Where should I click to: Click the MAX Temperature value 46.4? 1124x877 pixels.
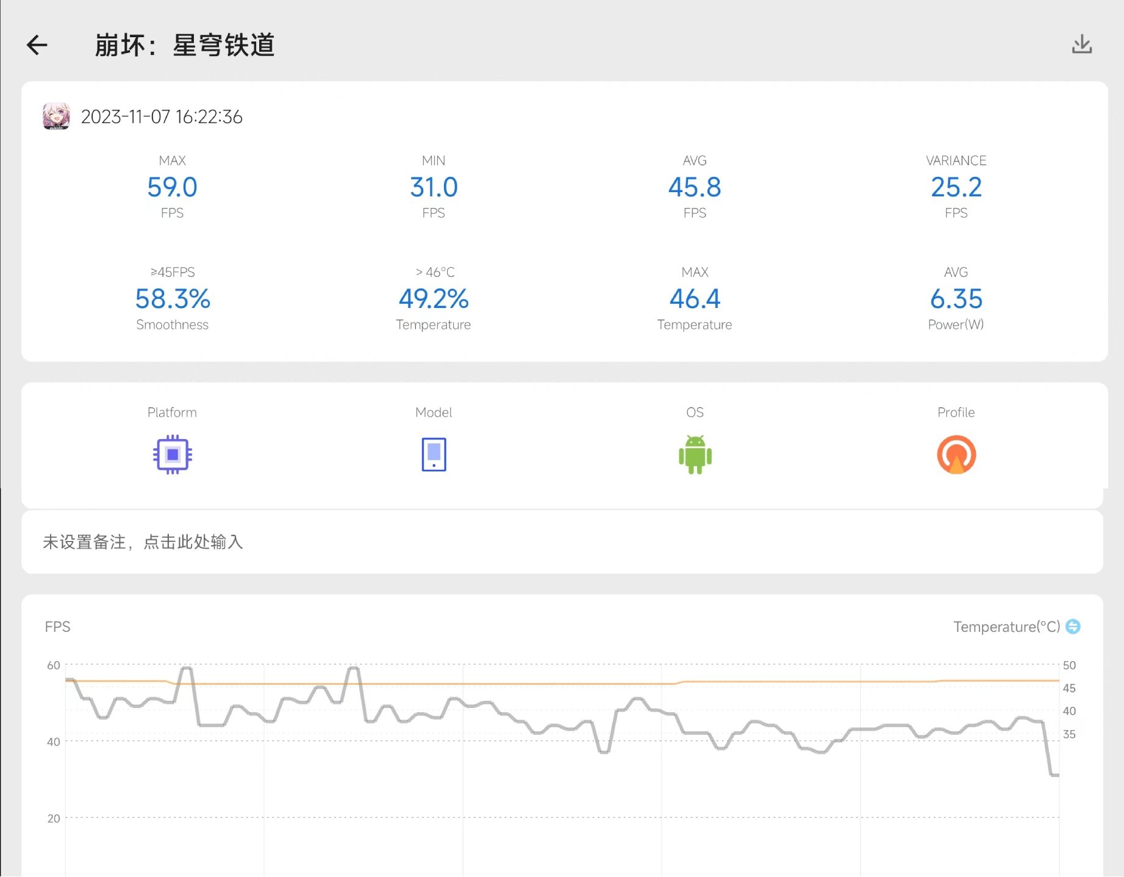pos(695,299)
